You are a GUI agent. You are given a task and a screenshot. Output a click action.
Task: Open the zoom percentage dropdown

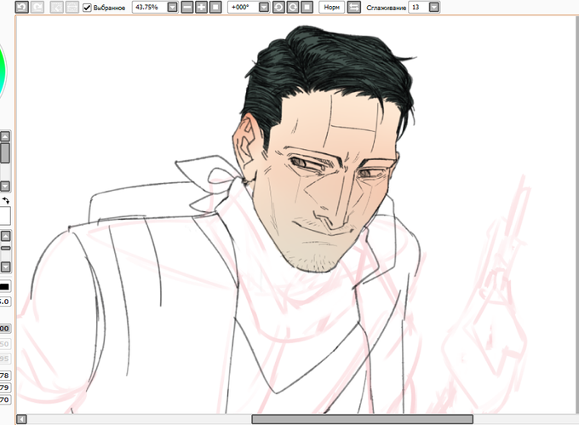172,7
